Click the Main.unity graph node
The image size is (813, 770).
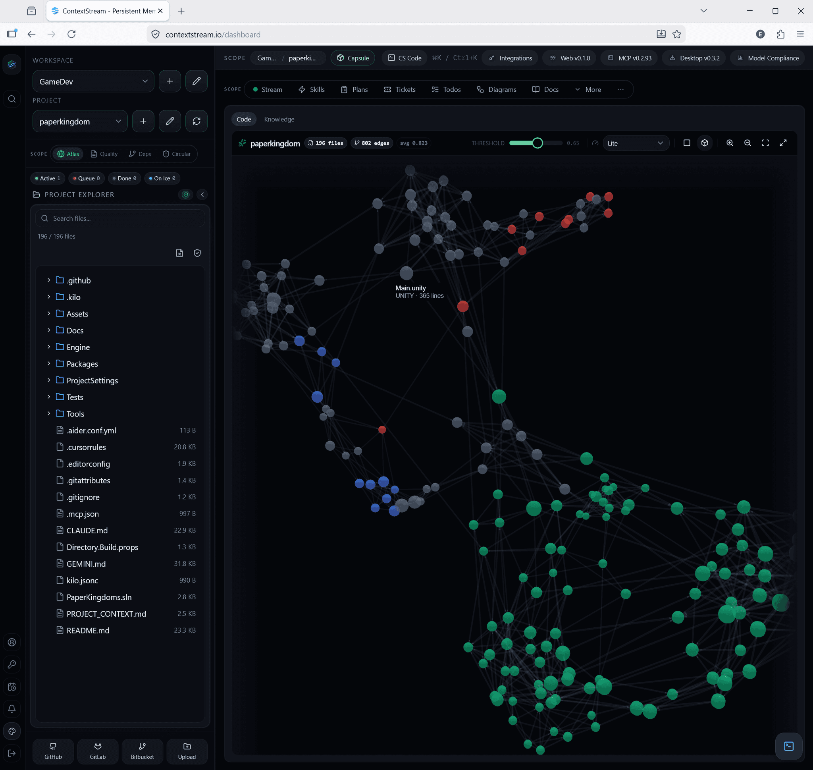coord(406,273)
